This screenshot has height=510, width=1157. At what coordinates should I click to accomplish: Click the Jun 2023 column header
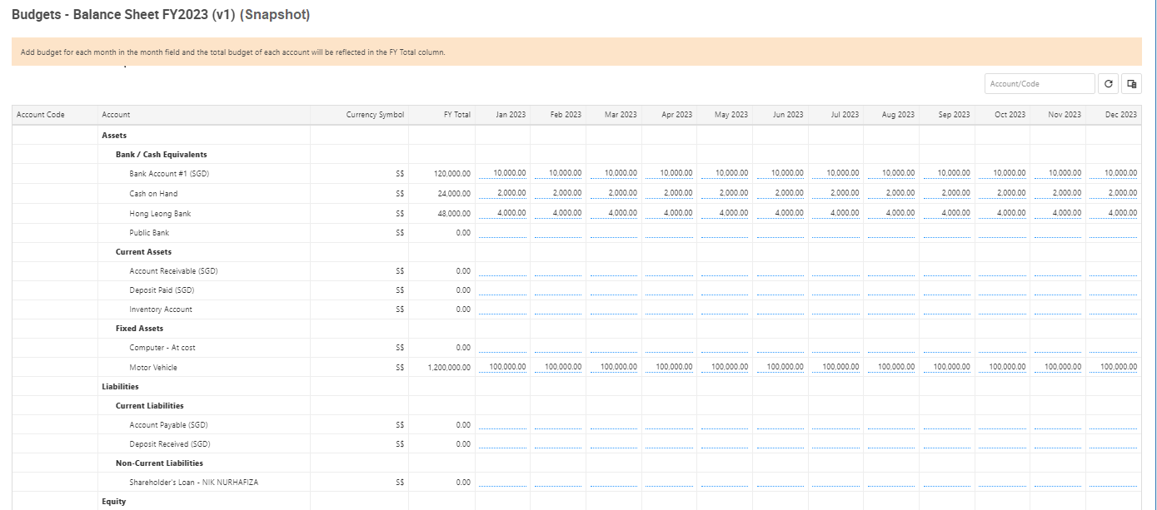click(788, 115)
